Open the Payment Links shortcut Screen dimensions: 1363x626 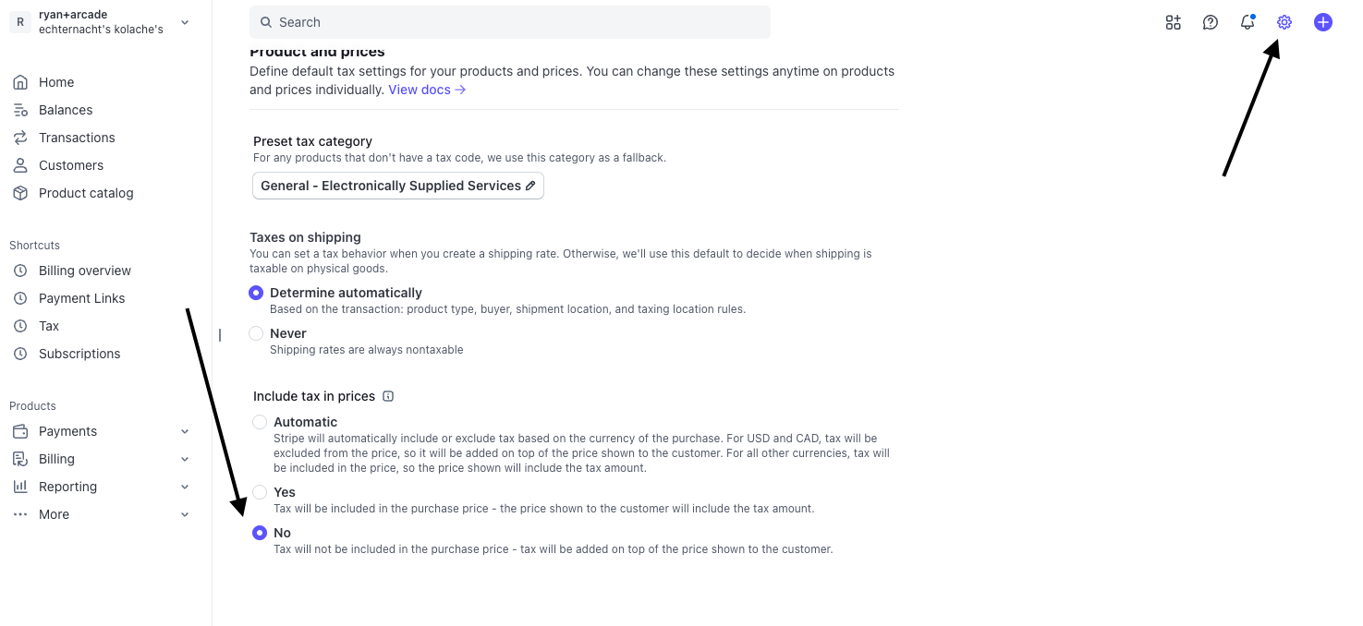pos(81,298)
